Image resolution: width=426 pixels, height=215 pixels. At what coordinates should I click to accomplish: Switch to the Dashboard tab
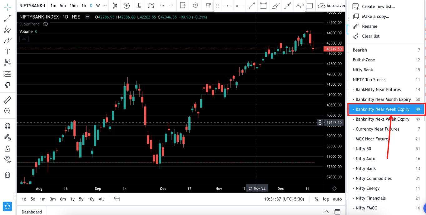pos(31,212)
